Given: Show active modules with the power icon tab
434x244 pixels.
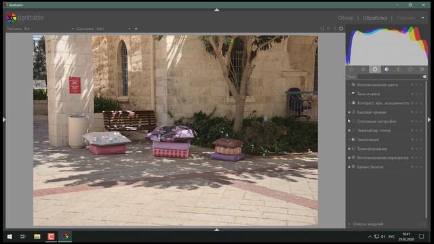Looking at the screenshot, I should 351,69.
